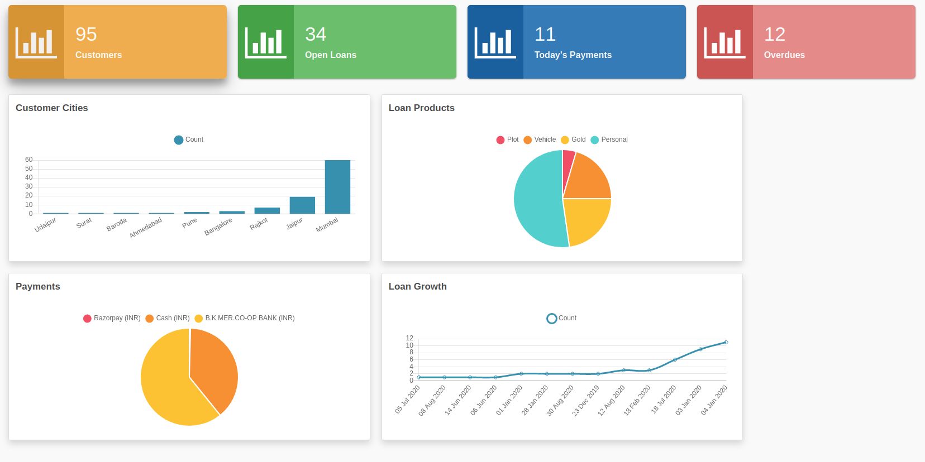Click the 23 Dec 2019 axis label
Screen dimensions: 925x462
pyautogui.click(x=585, y=401)
